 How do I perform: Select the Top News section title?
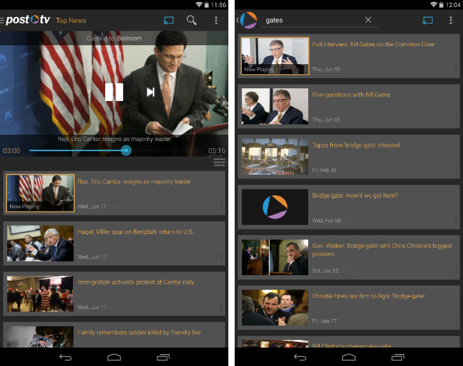(x=71, y=20)
